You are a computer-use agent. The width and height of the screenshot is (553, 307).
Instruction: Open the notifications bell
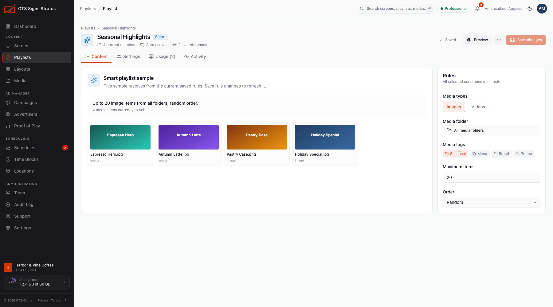click(477, 9)
